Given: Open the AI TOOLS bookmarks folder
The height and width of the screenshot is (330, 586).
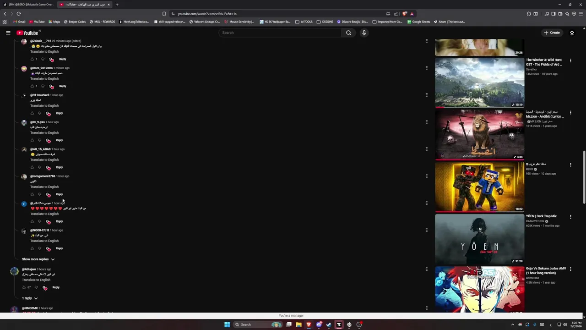Looking at the screenshot, I should click(x=304, y=22).
